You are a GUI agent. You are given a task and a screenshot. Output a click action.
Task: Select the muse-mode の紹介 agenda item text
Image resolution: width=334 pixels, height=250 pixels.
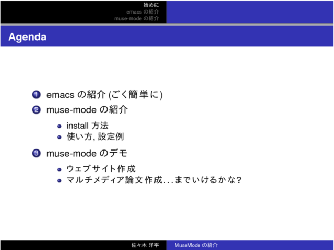(87, 110)
